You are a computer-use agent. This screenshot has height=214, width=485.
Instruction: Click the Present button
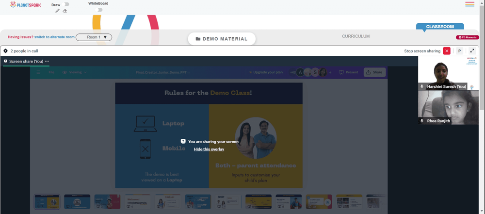[x=348, y=72]
